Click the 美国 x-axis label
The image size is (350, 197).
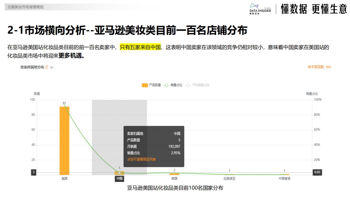64,179
